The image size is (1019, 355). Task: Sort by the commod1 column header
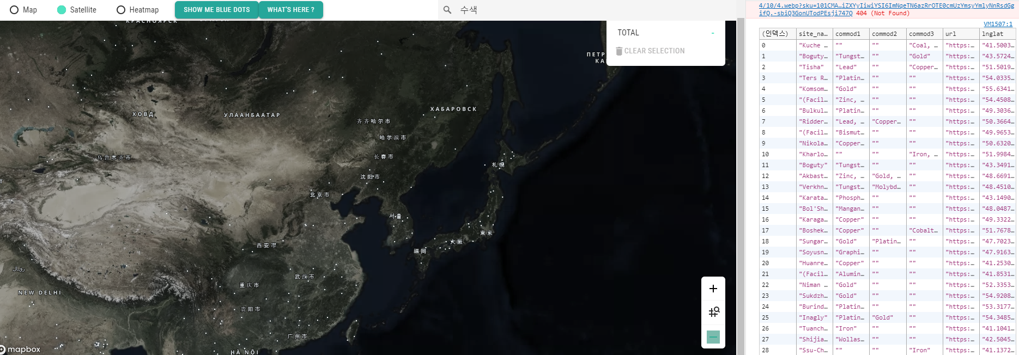pyautogui.click(x=851, y=34)
